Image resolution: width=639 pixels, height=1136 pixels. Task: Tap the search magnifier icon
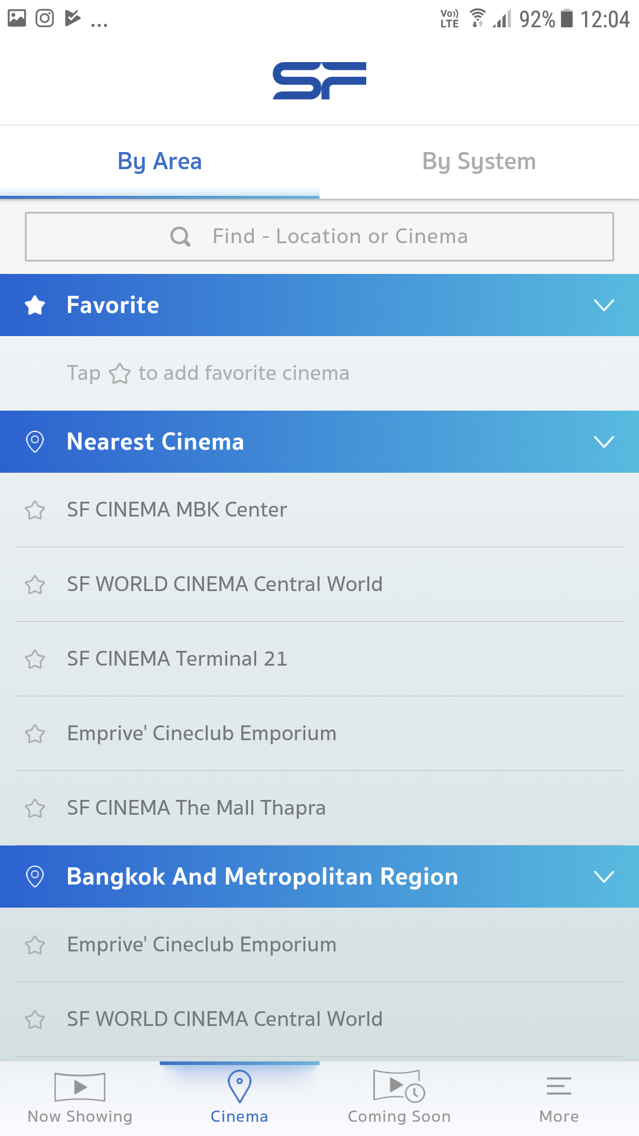pyautogui.click(x=180, y=237)
